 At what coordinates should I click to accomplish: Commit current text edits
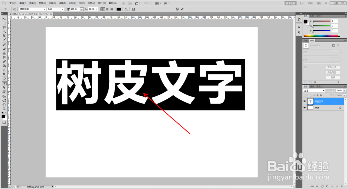182,9
